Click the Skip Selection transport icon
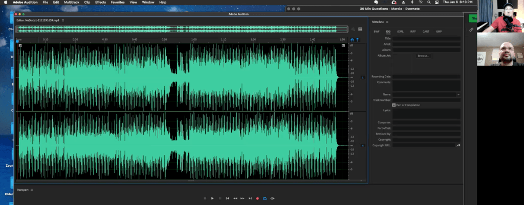Screen dimensions: 524x205 (x=273, y=198)
